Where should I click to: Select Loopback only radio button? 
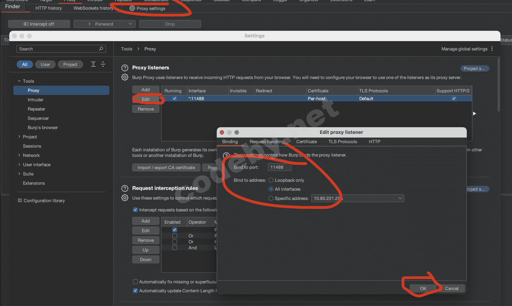[x=271, y=180]
